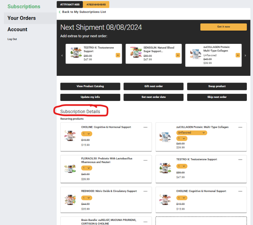Click TESTRO-X product image in extras carousel
Viewport: 253px width, 225px height.
pos(76,52)
